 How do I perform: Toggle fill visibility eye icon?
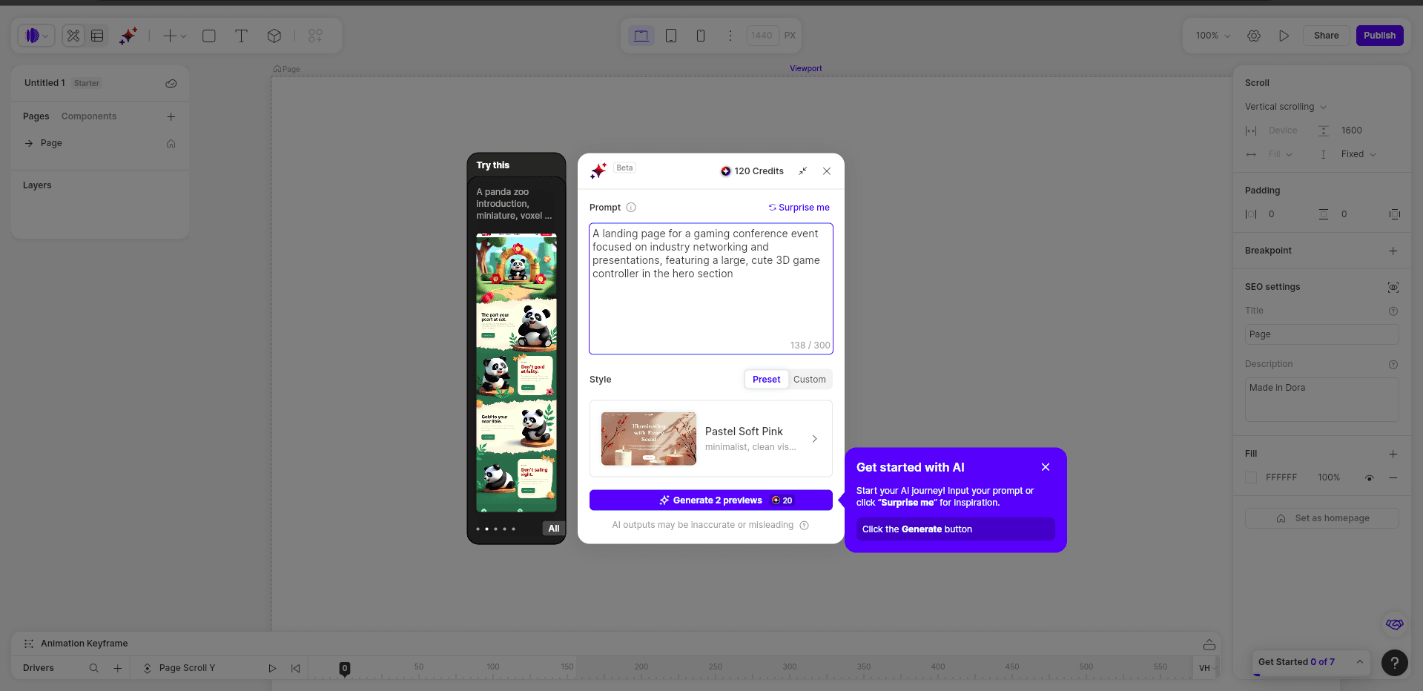coord(1370,478)
